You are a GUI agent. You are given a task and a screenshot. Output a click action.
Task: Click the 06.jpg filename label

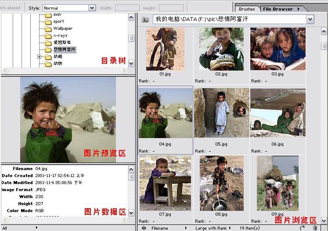coord(278,144)
